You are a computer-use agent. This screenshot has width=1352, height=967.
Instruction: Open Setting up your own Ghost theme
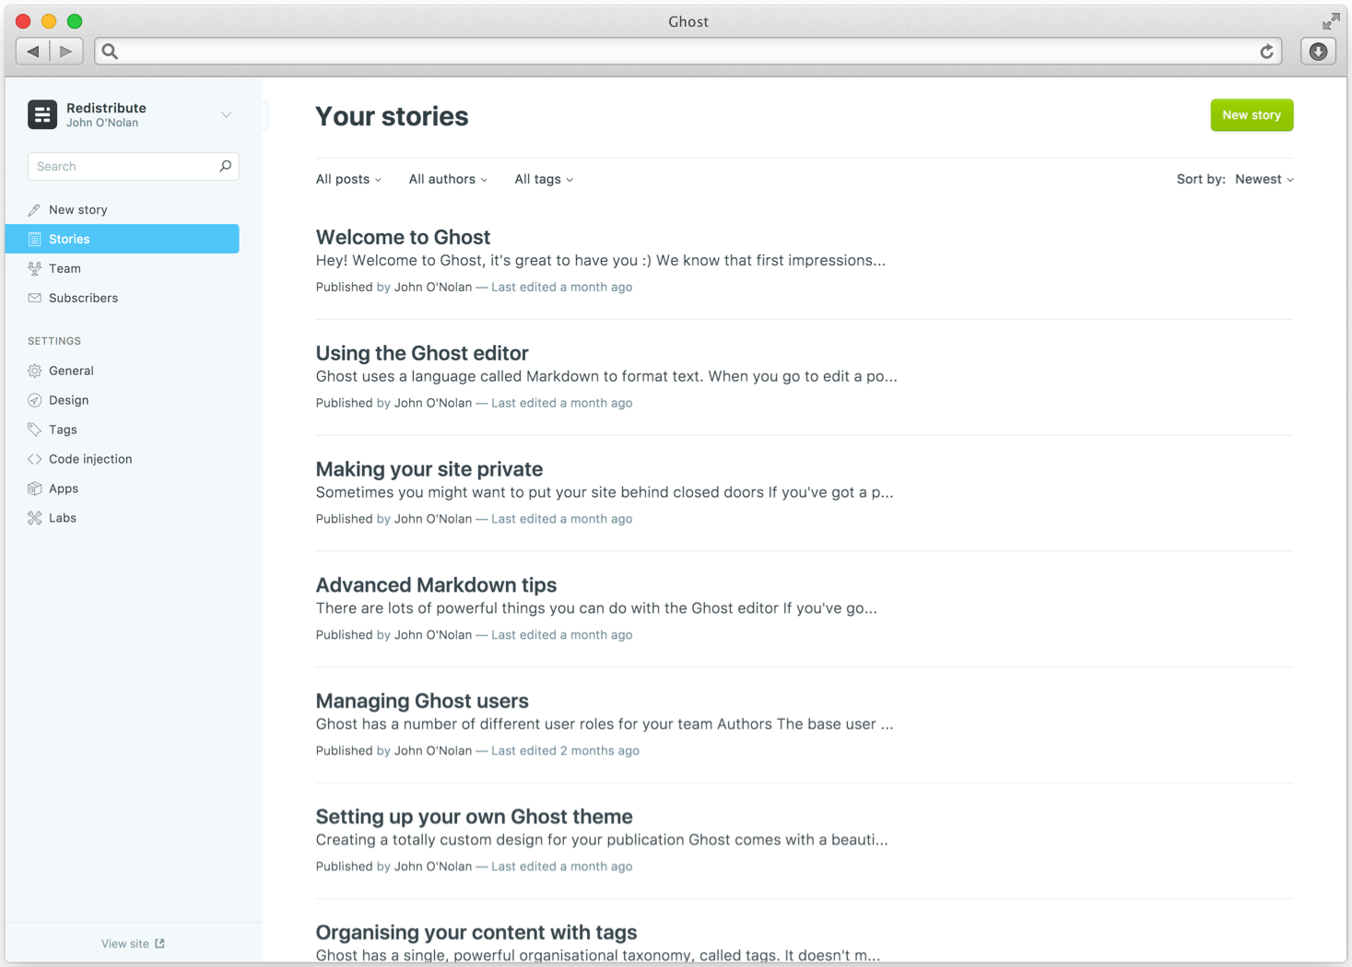(474, 817)
